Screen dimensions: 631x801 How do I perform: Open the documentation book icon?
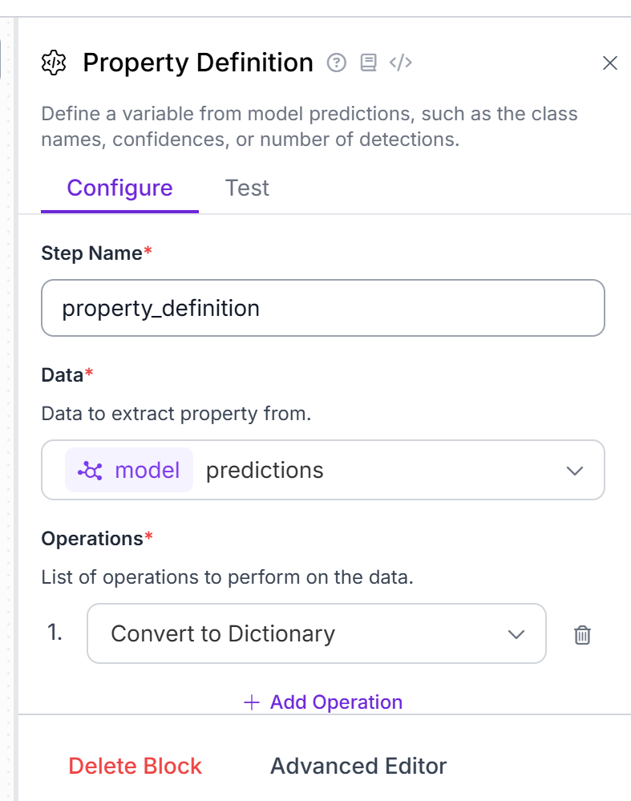click(368, 63)
